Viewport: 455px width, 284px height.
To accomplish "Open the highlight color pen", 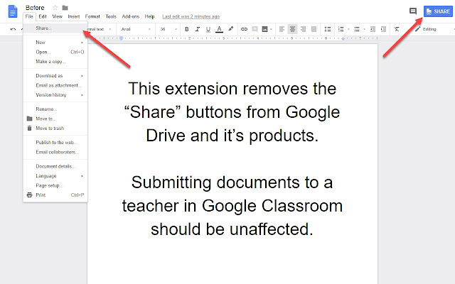I will [230, 28].
